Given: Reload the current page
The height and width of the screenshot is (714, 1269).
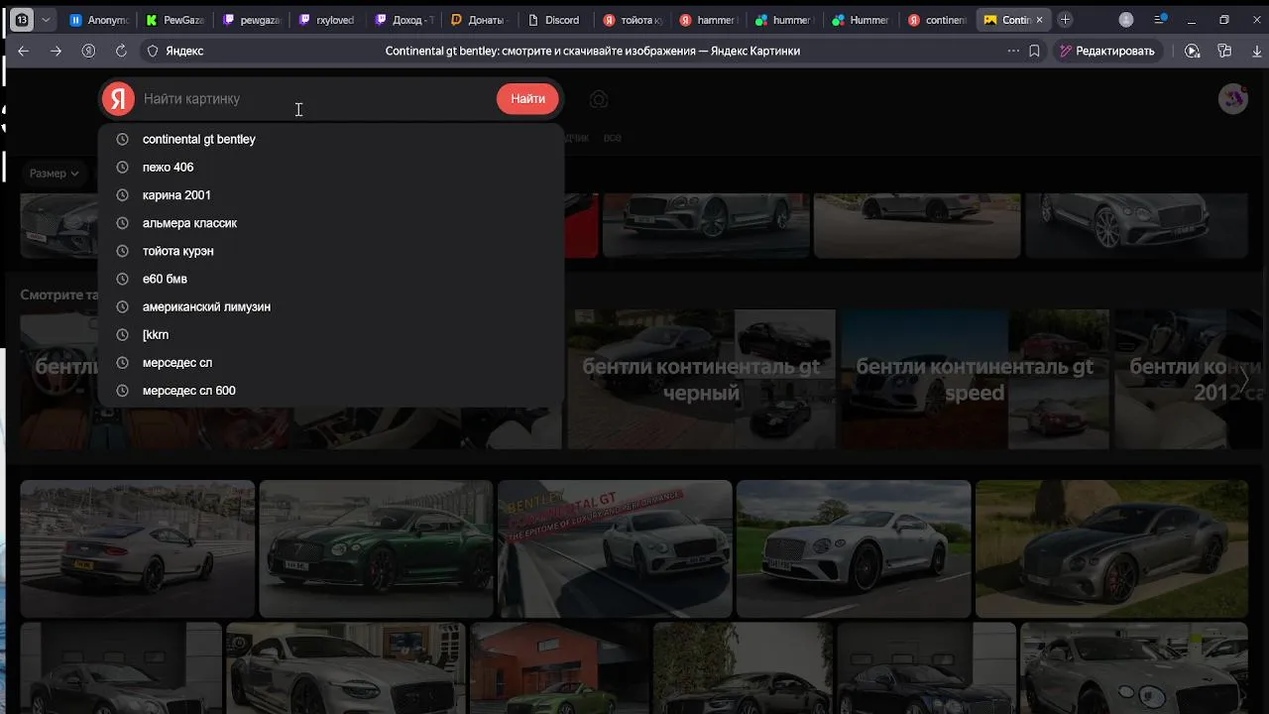Looking at the screenshot, I should click(x=121, y=51).
